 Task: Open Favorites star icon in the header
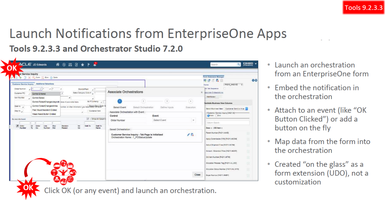pos(82,64)
